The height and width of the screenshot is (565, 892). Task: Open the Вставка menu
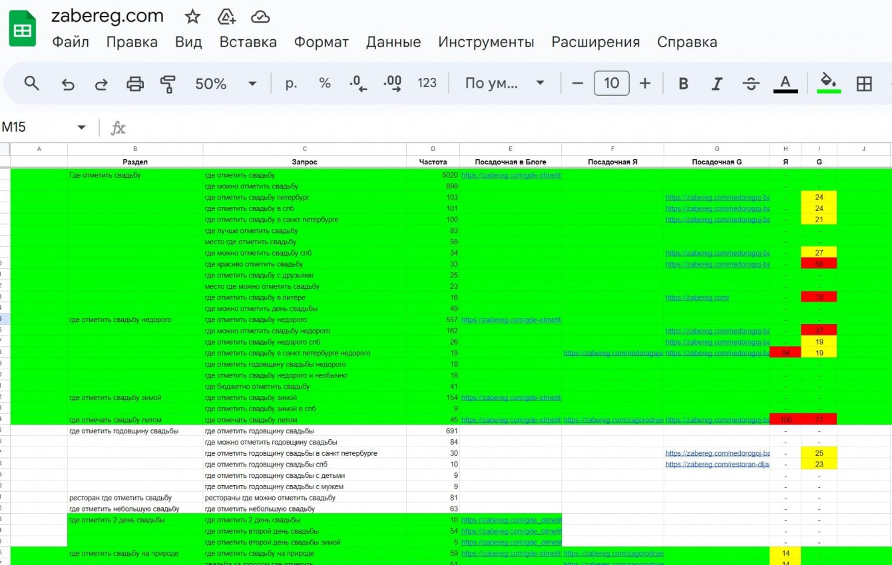click(248, 42)
